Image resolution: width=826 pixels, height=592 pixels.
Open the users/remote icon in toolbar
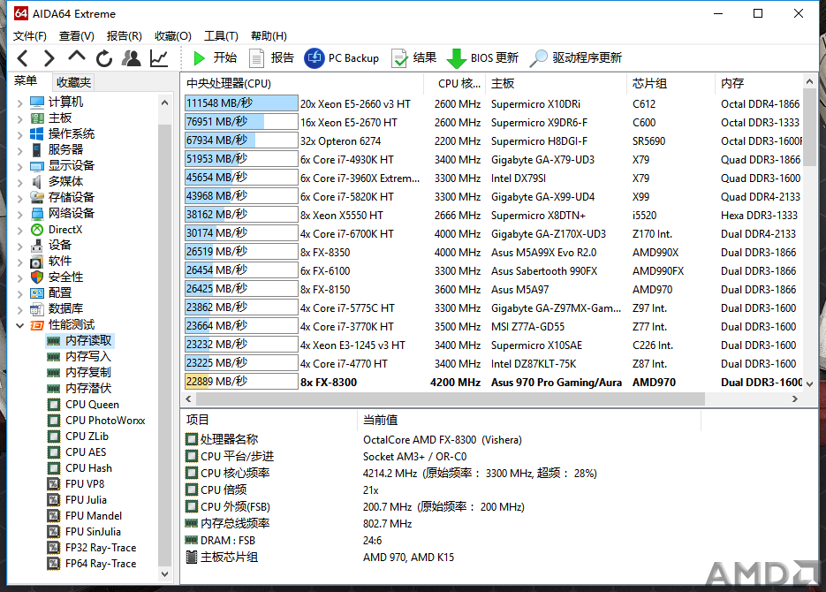pos(131,58)
